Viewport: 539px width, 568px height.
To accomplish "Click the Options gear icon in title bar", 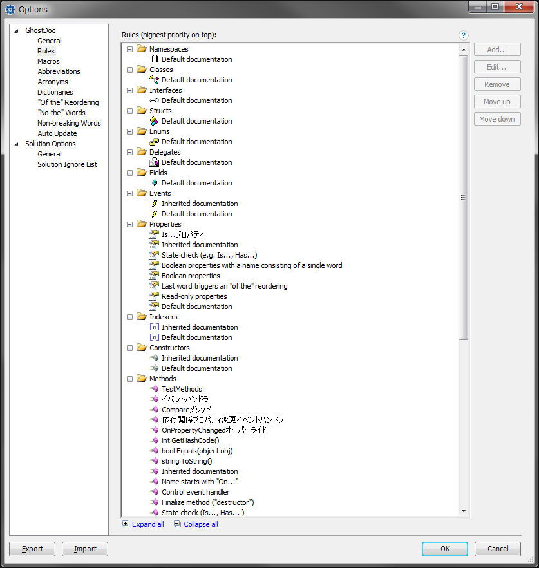I will coord(10,10).
